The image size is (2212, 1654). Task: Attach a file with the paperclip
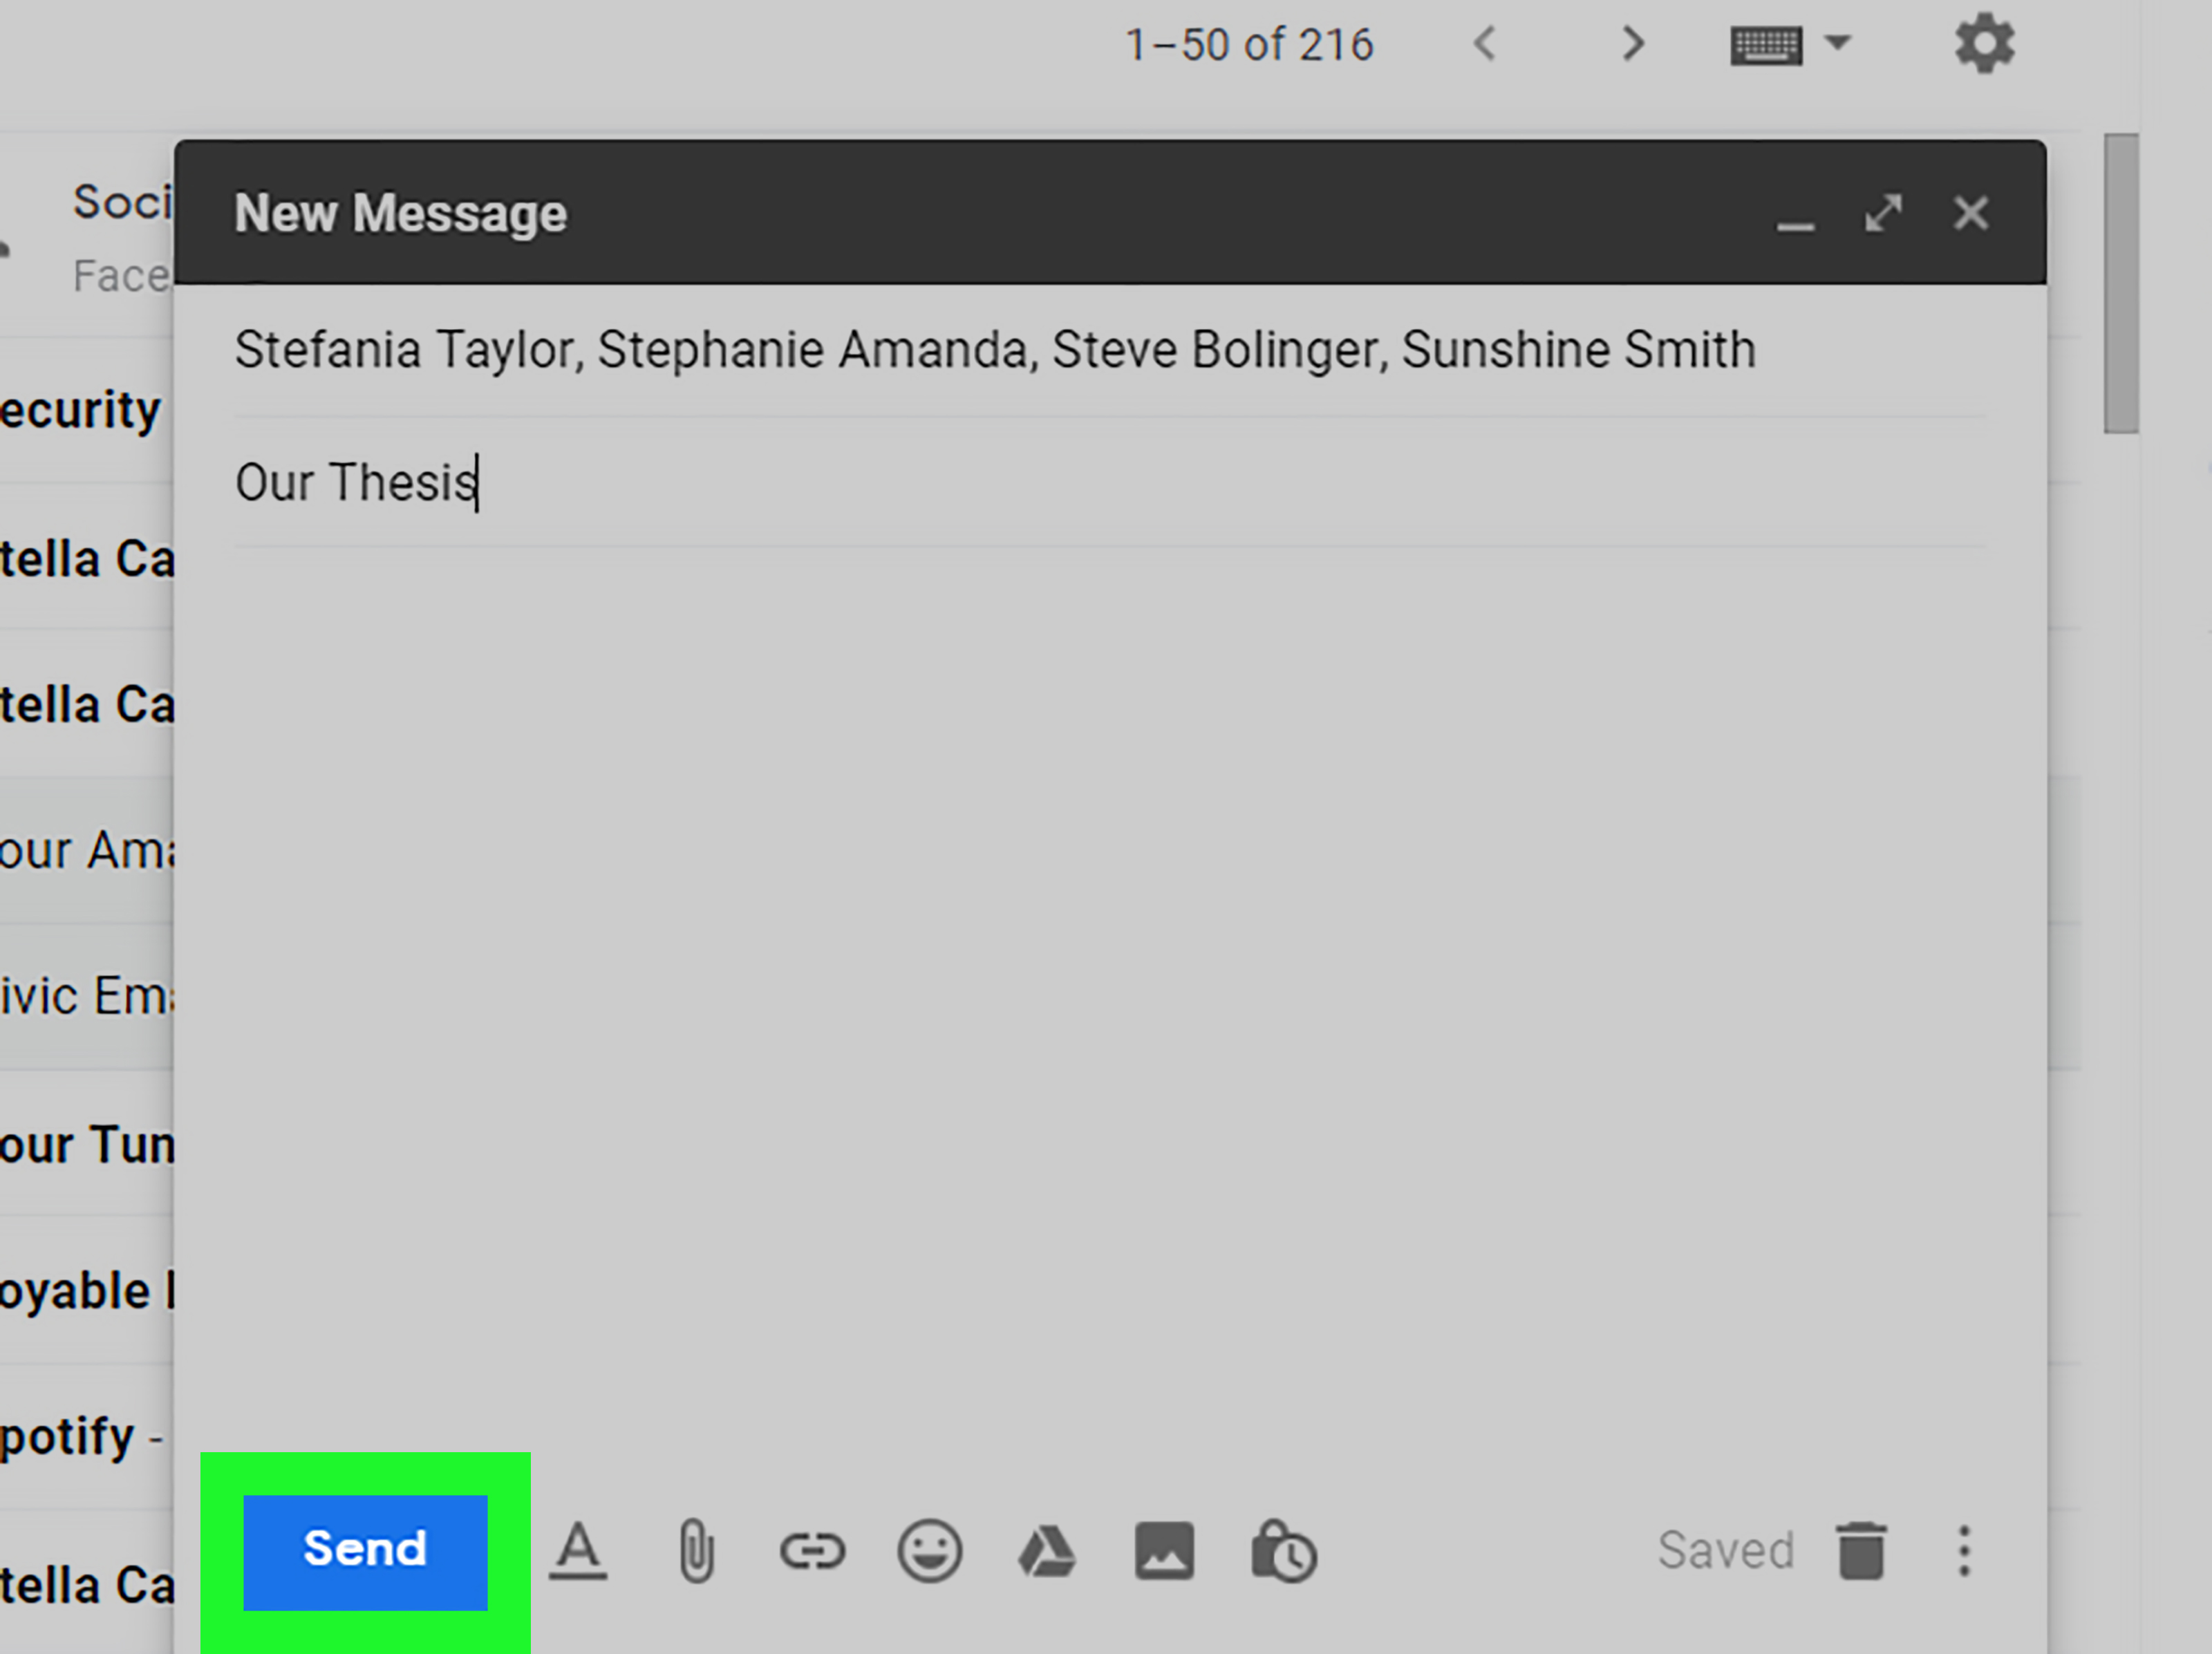click(696, 1549)
